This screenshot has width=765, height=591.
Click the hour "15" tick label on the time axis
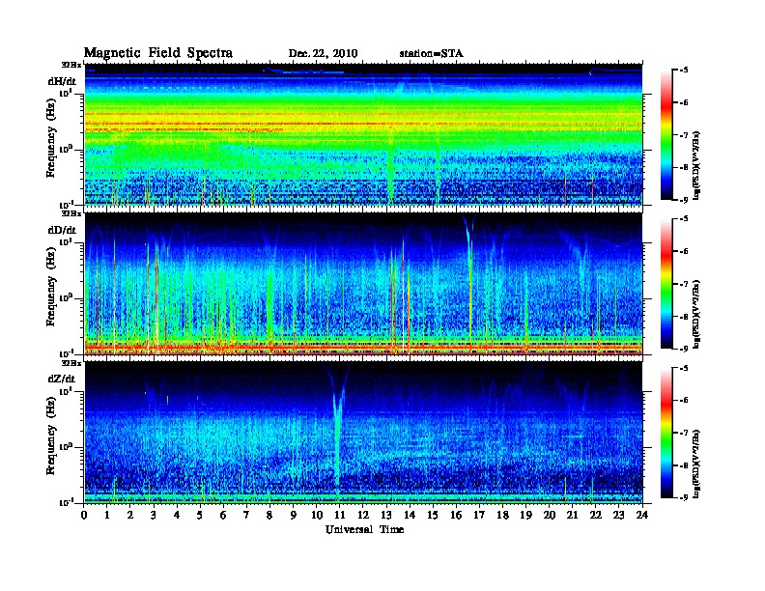coord(433,515)
